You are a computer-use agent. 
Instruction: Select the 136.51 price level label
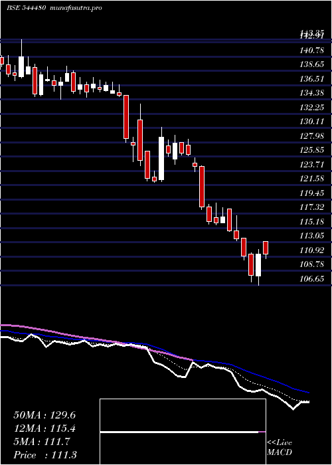click(312, 79)
